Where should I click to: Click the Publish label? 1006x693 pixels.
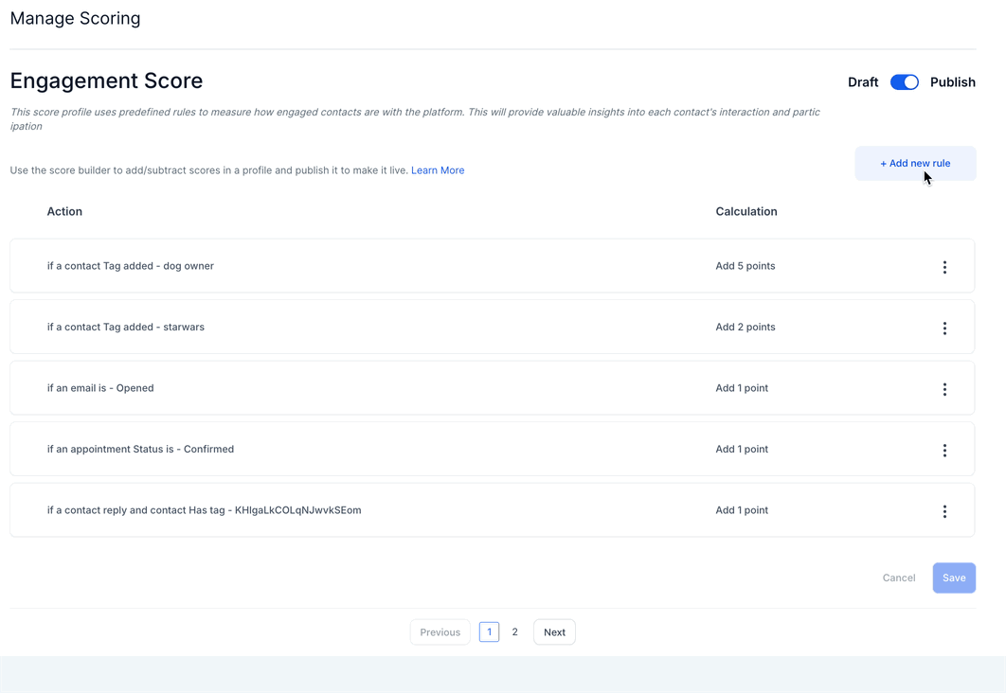click(x=952, y=82)
